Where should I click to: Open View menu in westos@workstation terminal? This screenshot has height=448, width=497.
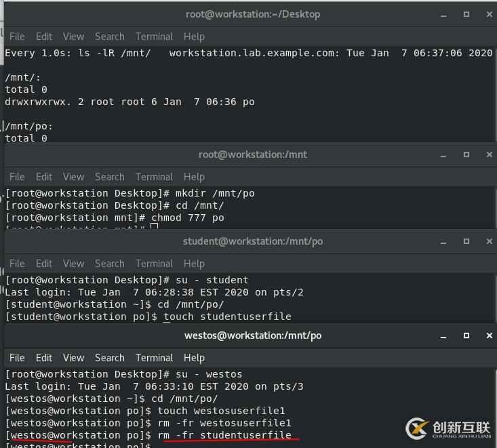tap(73, 358)
